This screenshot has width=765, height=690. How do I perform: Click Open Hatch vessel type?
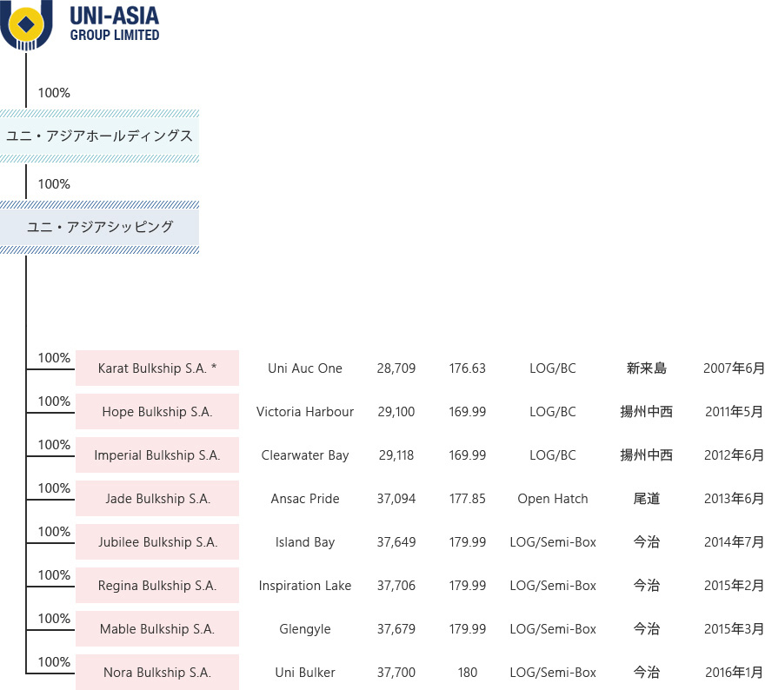click(x=553, y=498)
